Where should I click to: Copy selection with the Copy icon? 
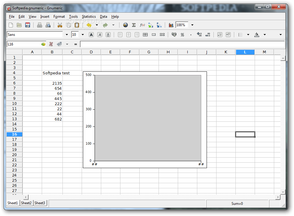[69, 25]
